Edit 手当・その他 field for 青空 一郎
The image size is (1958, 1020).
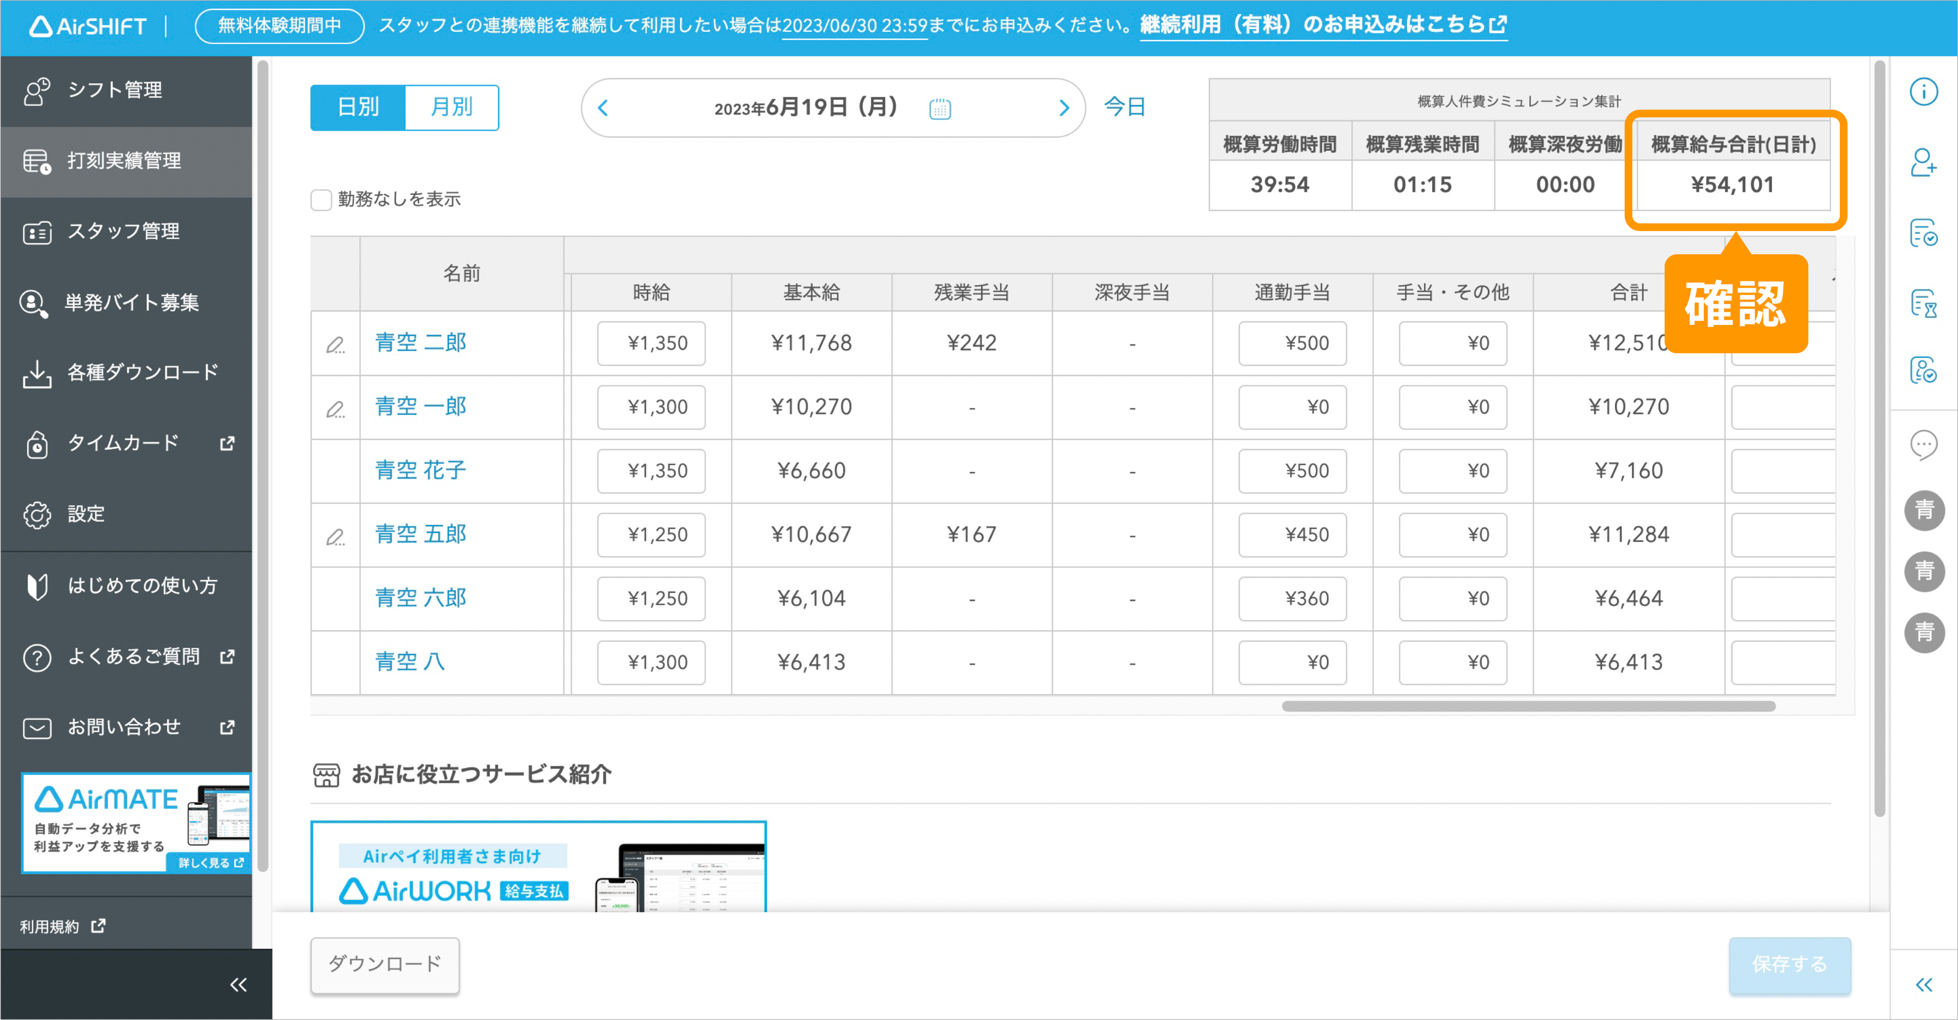pos(1453,407)
